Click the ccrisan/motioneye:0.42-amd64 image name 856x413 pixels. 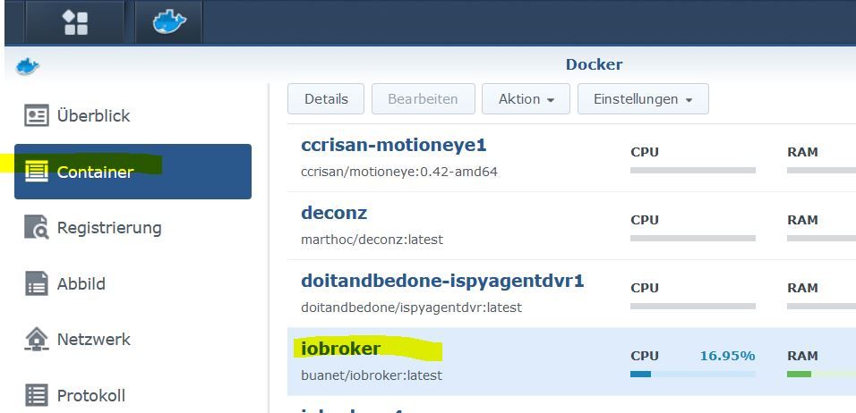[399, 172]
